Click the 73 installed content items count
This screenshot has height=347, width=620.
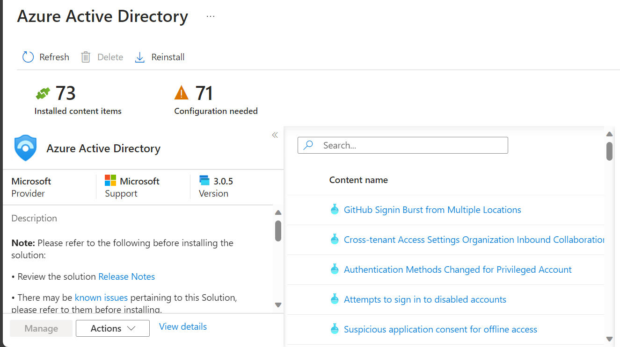coord(66,93)
